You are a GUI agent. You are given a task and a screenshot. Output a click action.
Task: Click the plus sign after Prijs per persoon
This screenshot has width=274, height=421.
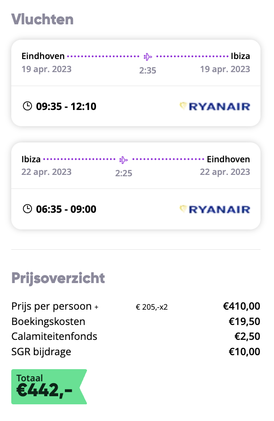[96, 307]
